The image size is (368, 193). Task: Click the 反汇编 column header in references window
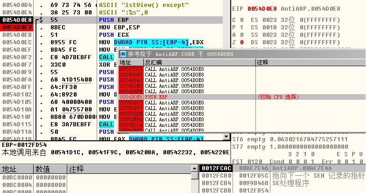pos(199,62)
